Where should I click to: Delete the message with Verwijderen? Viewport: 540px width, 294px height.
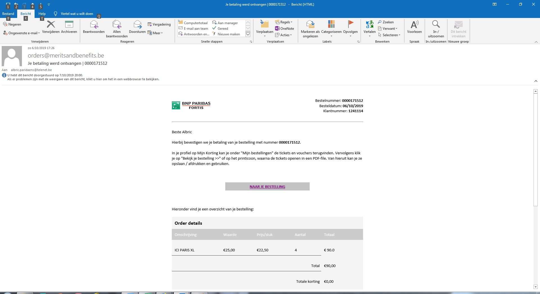51,27
